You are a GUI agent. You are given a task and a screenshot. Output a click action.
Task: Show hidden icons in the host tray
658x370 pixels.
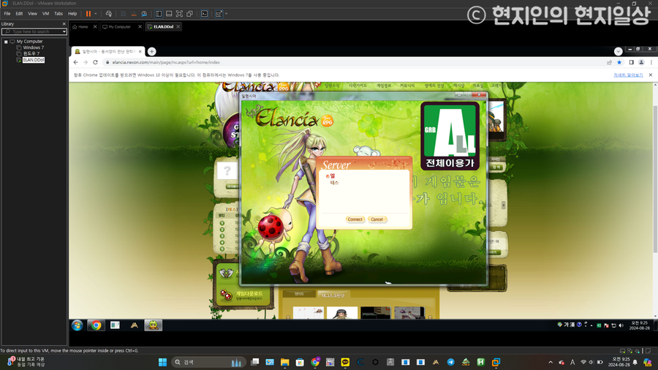tap(551, 362)
